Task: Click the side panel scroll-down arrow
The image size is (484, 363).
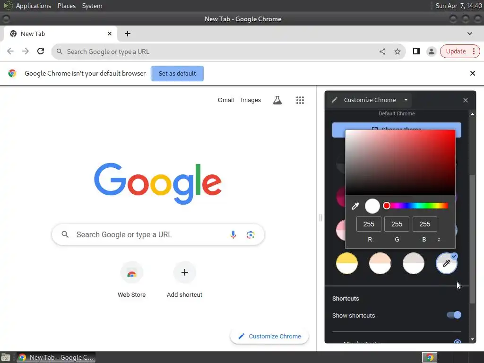Action: coord(472,339)
